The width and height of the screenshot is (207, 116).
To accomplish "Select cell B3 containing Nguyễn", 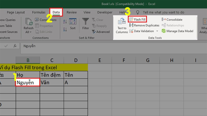I will click(28, 83).
